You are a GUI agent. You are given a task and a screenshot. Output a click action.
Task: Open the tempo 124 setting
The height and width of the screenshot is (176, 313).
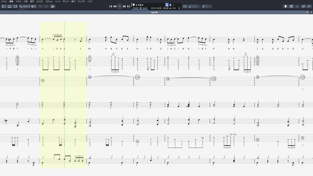pyautogui.click(x=172, y=8)
